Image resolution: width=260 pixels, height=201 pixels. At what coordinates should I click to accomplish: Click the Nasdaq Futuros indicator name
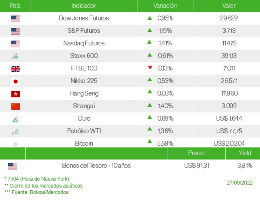point(84,43)
